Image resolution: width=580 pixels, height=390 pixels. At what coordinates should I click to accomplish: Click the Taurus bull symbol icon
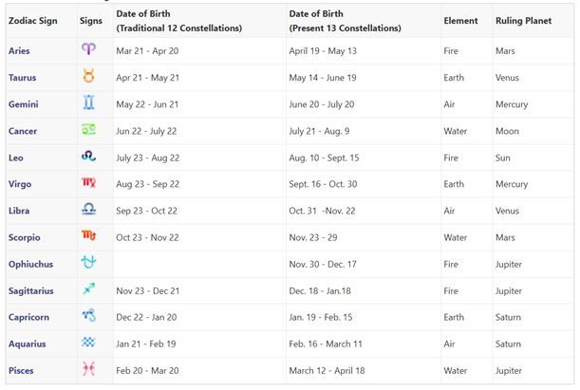tap(88, 77)
